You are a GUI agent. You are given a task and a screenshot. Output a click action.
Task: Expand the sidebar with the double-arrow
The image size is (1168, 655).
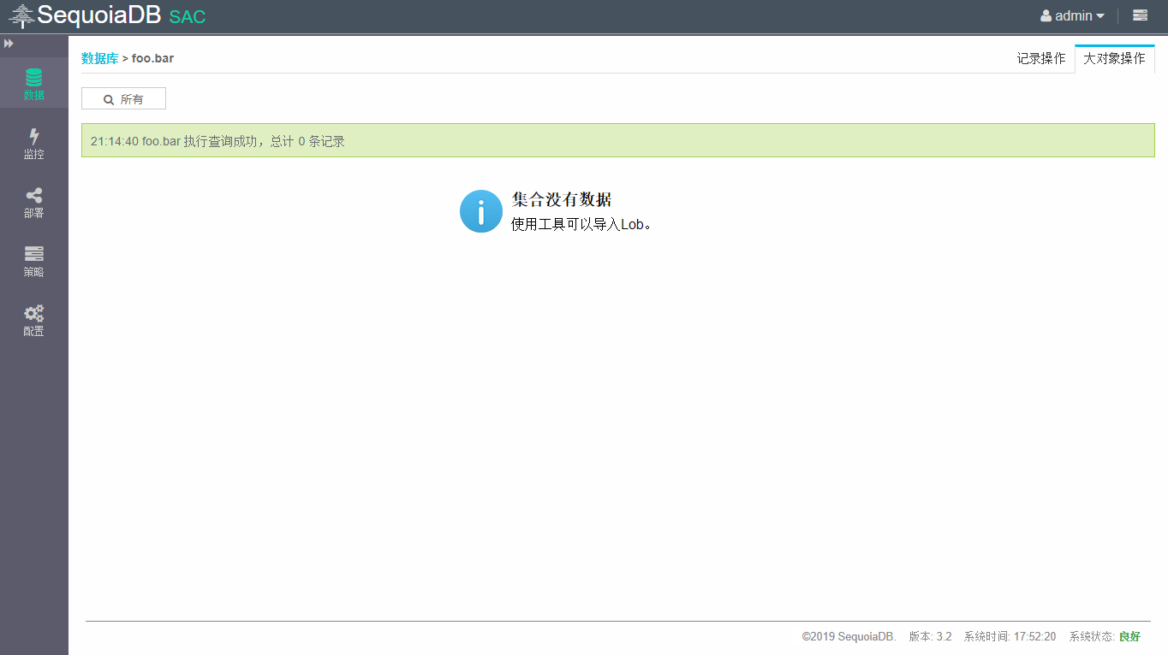9,43
